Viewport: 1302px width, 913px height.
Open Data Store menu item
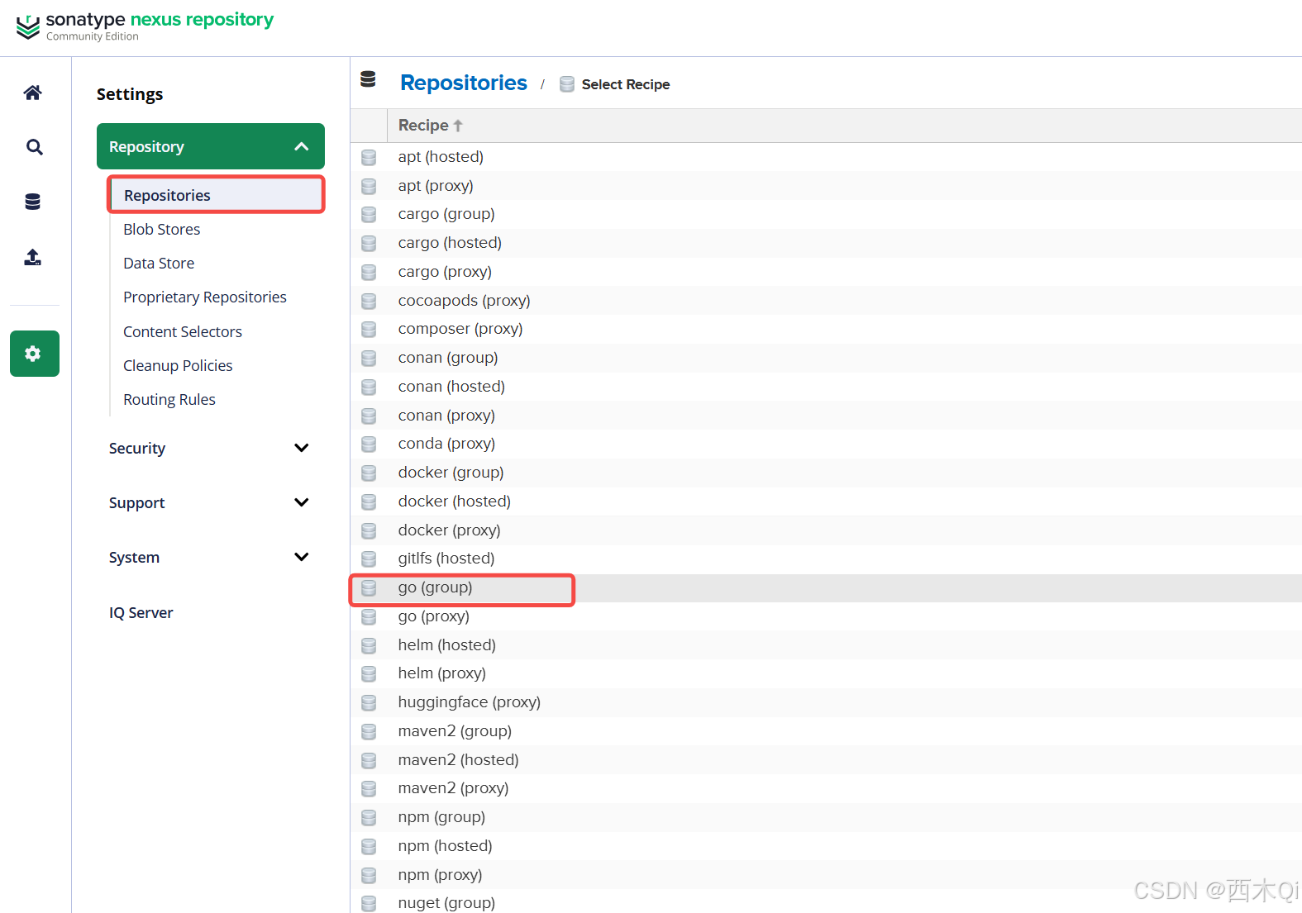159,263
